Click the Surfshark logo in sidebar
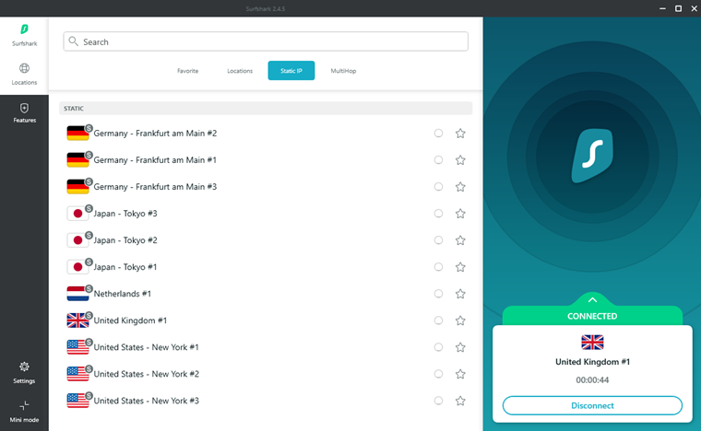This screenshot has height=431, width=701. 24,30
